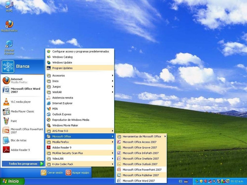Expand the K-Lite Codec Pack folder

pyautogui.click(x=80, y=164)
